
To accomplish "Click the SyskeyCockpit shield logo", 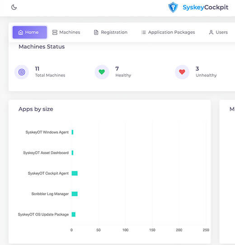I will tap(173, 7).
